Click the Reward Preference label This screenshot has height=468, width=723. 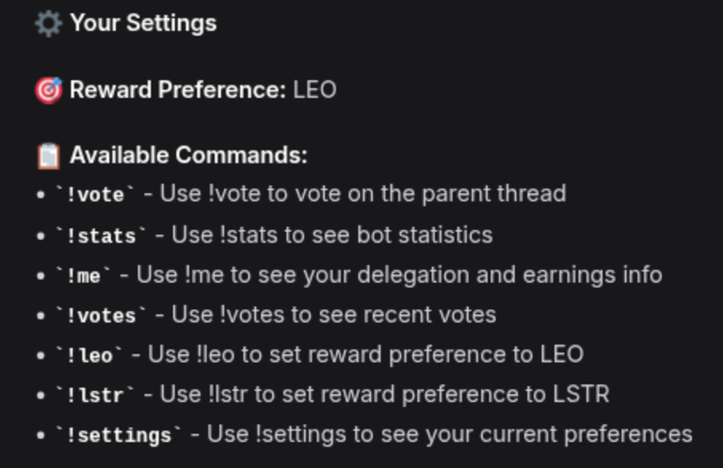pyautogui.click(x=178, y=89)
